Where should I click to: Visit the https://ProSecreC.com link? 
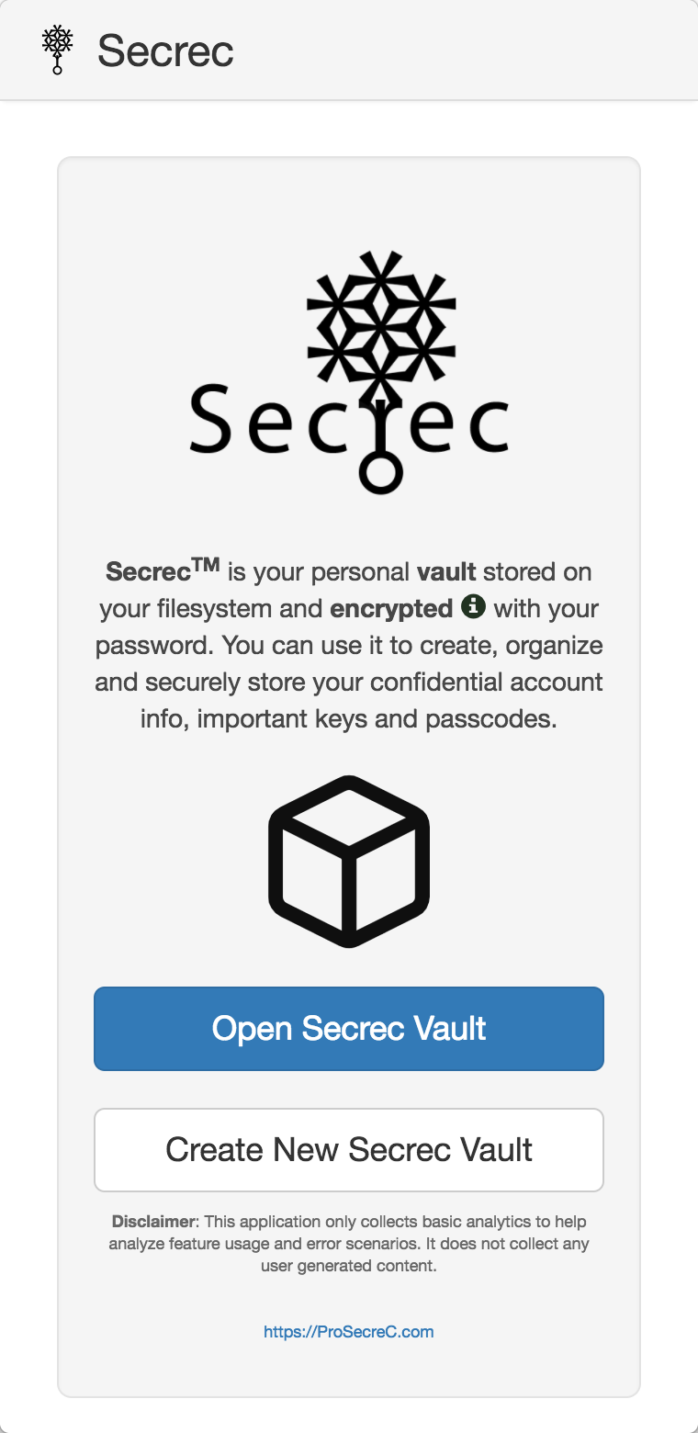(349, 1331)
